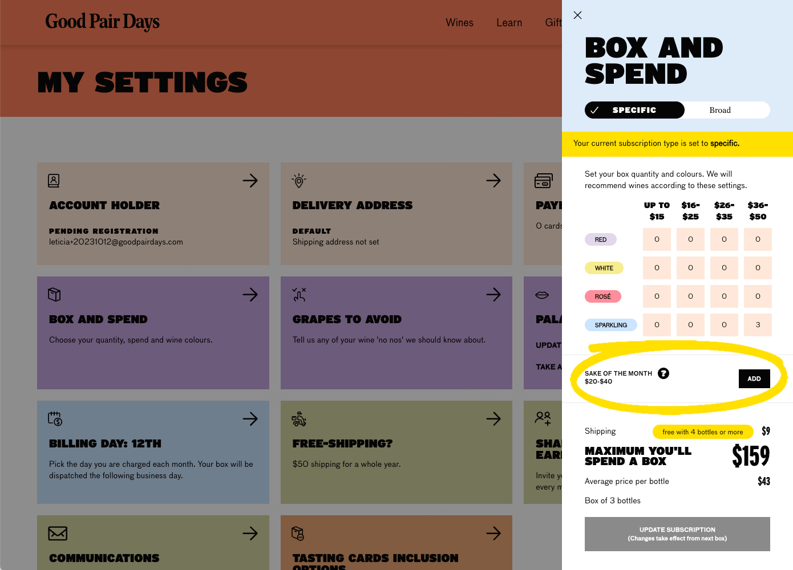Add Sake of the Month
The image size is (793, 570).
pos(754,378)
